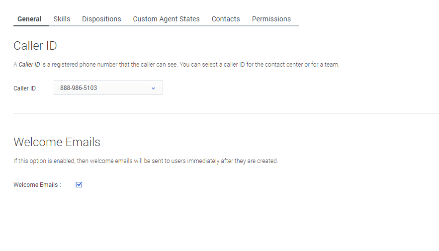Switch to the Skills tab
The image size is (439, 251).
62,19
